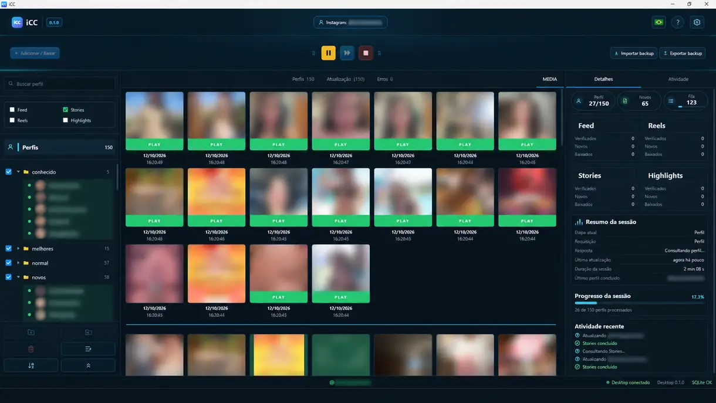The width and height of the screenshot is (716, 403).
Task: Click the Fila 123 queue list icon
Action: click(x=671, y=101)
